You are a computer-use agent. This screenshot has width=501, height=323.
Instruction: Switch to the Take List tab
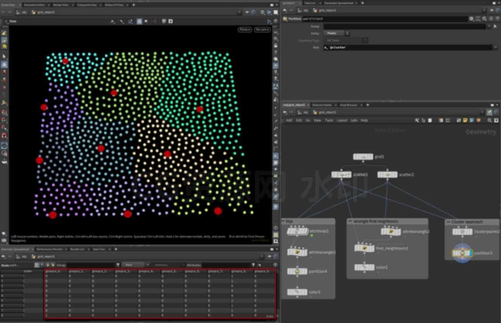[x=310, y=3]
